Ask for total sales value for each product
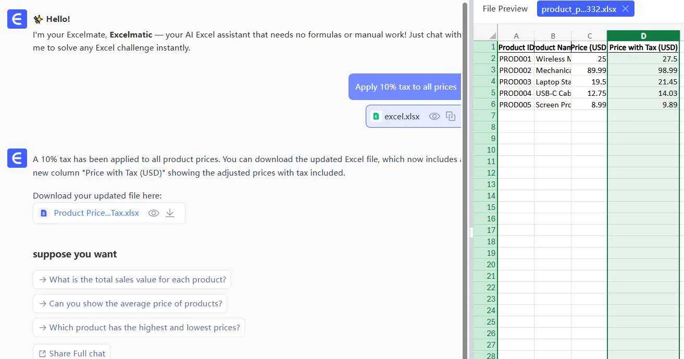 132,280
